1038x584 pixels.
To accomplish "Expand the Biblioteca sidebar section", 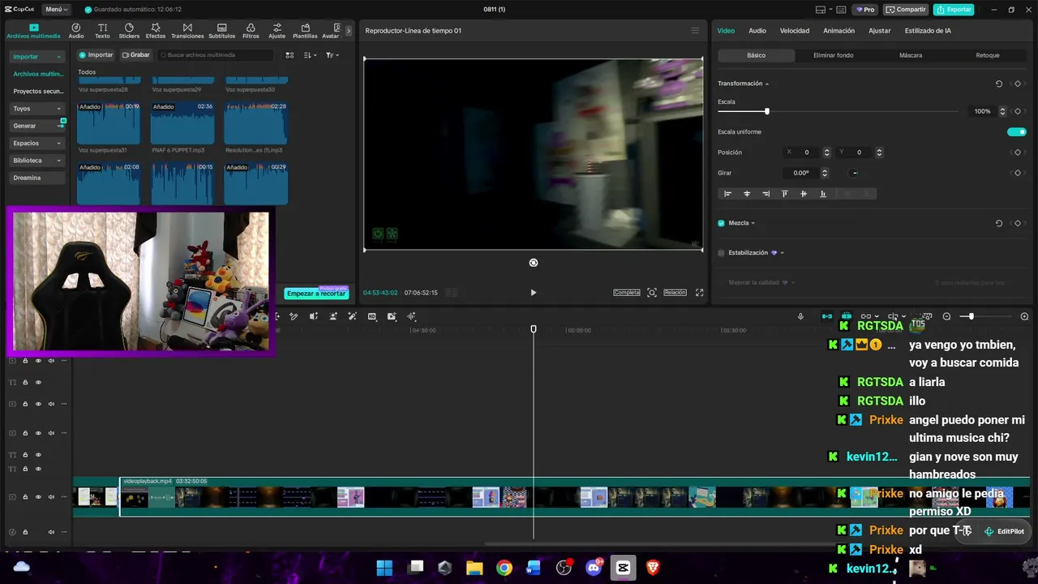I will pos(58,161).
